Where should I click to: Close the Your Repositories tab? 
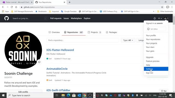coord(64,2)
